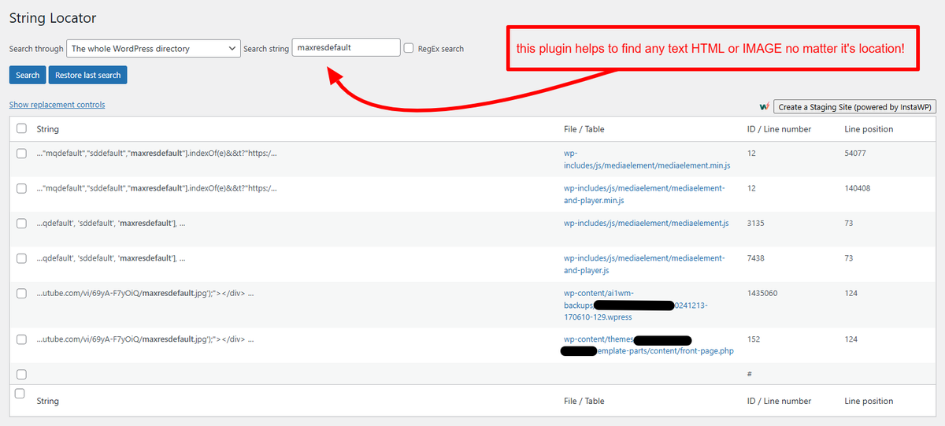
Task: Open the mediaelement-and-player.js file link
Action: (644, 264)
